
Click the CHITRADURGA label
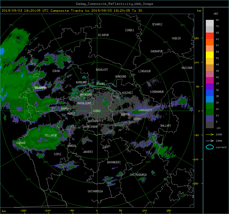point(138,175)
